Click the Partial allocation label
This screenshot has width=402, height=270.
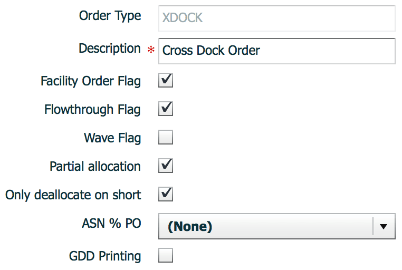[x=95, y=167]
